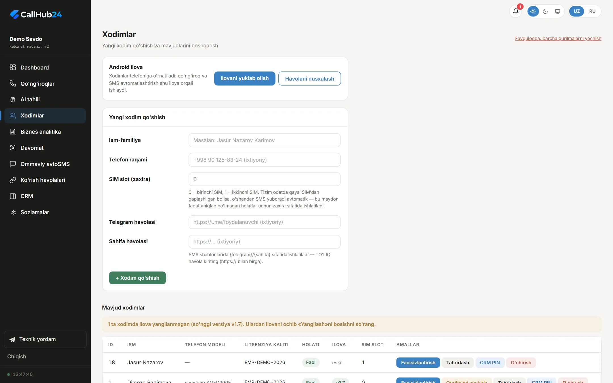Screen dimensions: 613x383
Task: Open Dashboard from sidebar
Action: tap(45, 68)
